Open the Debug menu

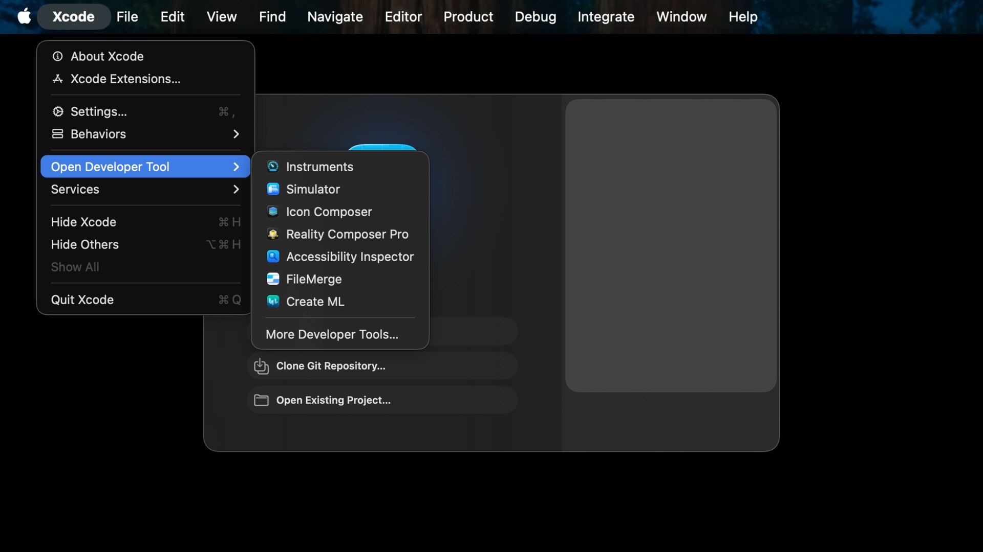click(535, 16)
